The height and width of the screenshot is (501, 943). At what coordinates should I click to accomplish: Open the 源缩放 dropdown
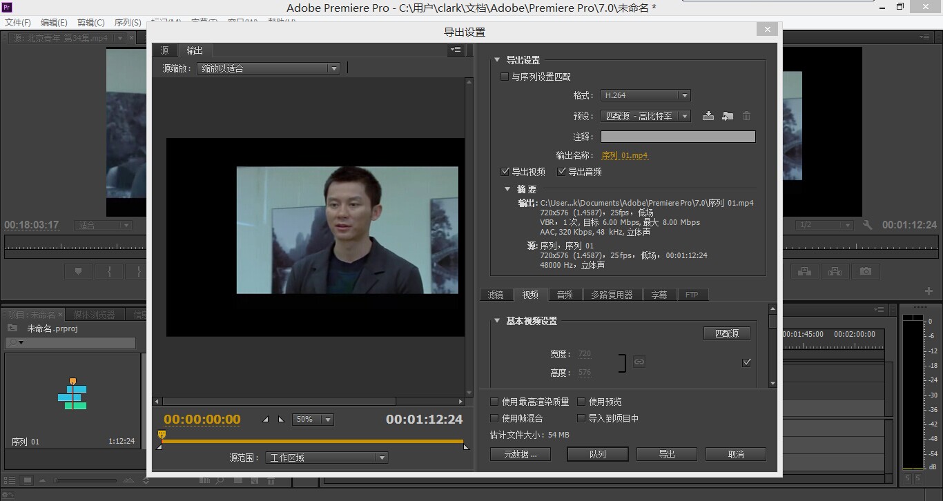(x=268, y=68)
